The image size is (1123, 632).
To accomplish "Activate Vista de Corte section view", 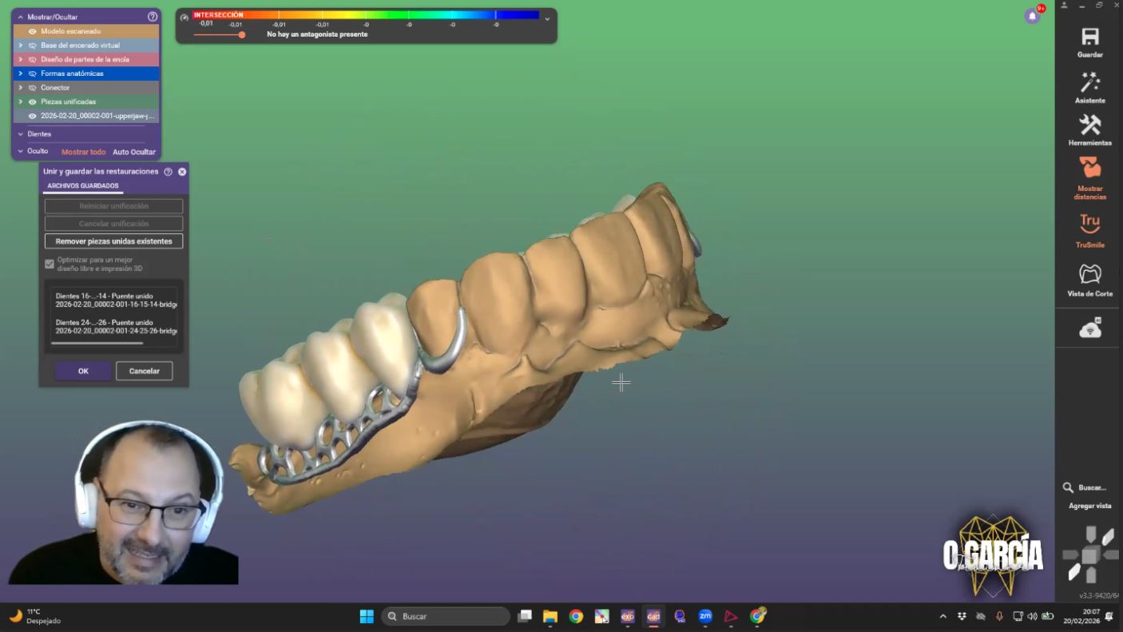I will coord(1089,274).
